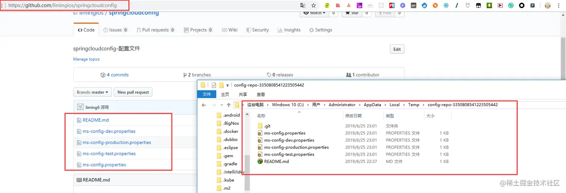This screenshot has width=566, height=193.
Task: Click README.md file icon in Explorer list
Action: tap(260, 162)
